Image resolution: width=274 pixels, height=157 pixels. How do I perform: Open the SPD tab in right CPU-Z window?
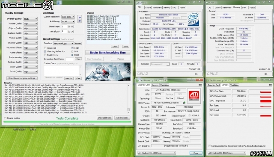pos(244,8)
